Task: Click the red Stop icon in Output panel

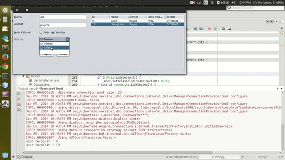Action: [x=19, y=104]
